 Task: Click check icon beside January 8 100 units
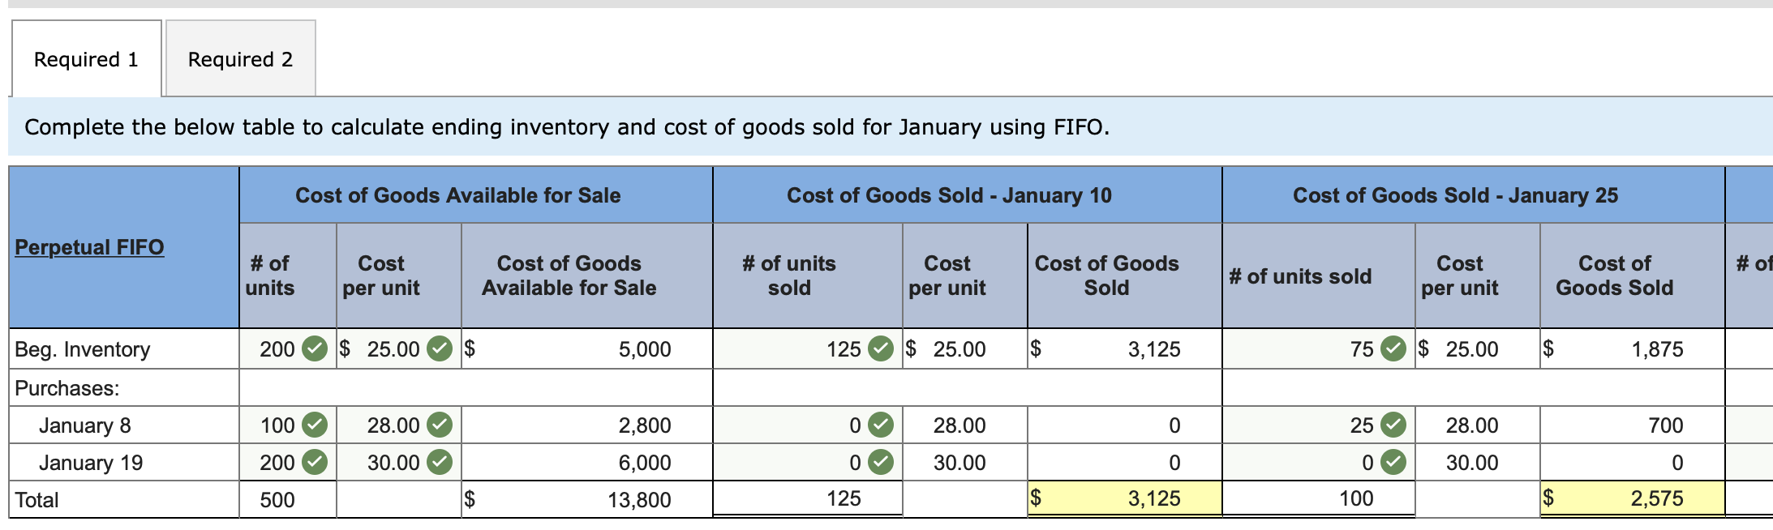[x=315, y=425]
